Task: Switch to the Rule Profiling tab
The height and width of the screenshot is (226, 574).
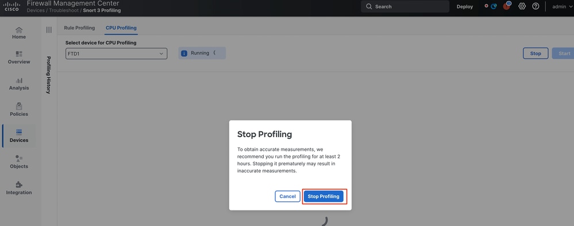Action: pos(79,28)
